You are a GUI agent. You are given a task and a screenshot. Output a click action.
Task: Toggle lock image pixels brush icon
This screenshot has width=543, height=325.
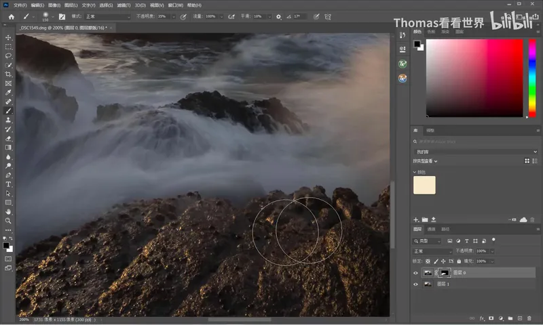point(436,261)
